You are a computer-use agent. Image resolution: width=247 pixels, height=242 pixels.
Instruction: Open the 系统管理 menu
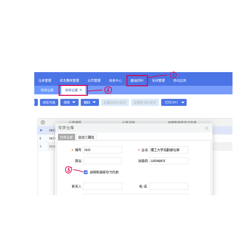pyautogui.click(x=158, y=80)
